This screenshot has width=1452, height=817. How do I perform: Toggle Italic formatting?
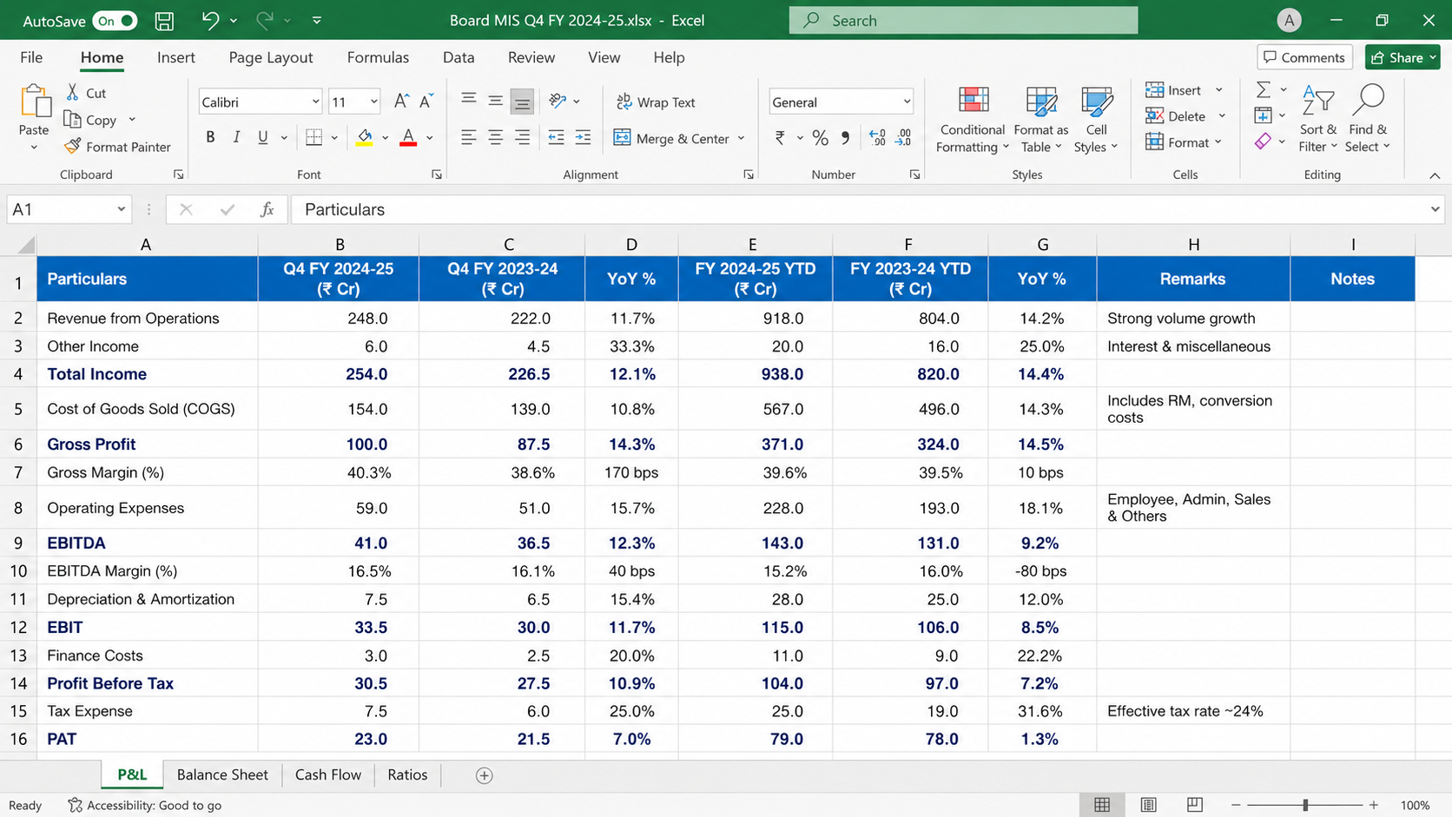coord(236,137)
